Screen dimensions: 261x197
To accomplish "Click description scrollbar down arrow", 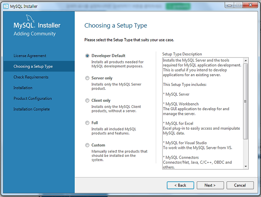I will (x=246, y=167).
